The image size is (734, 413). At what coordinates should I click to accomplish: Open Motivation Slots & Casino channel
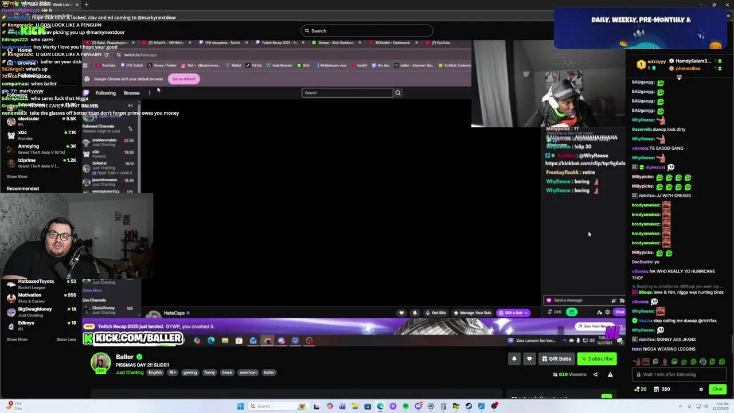point(40,298)
